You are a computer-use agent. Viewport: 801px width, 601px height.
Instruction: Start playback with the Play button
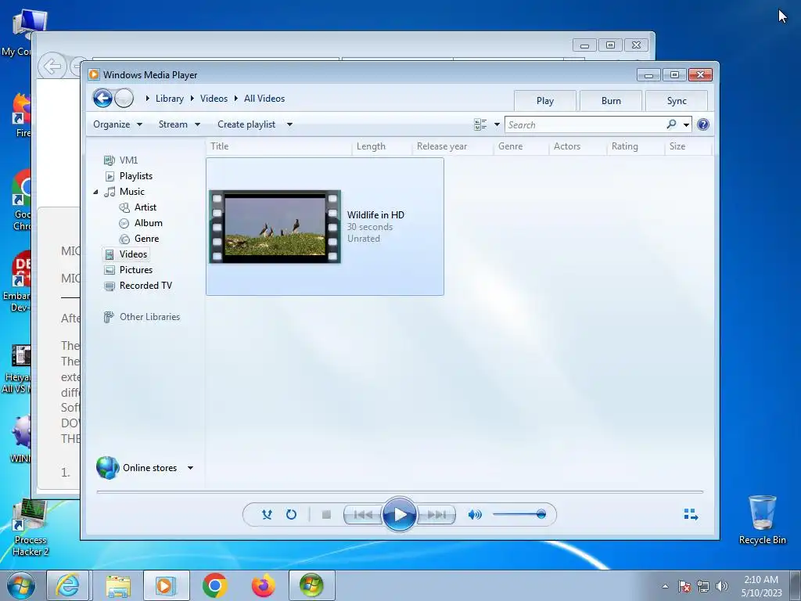click(x=400, y=515)
